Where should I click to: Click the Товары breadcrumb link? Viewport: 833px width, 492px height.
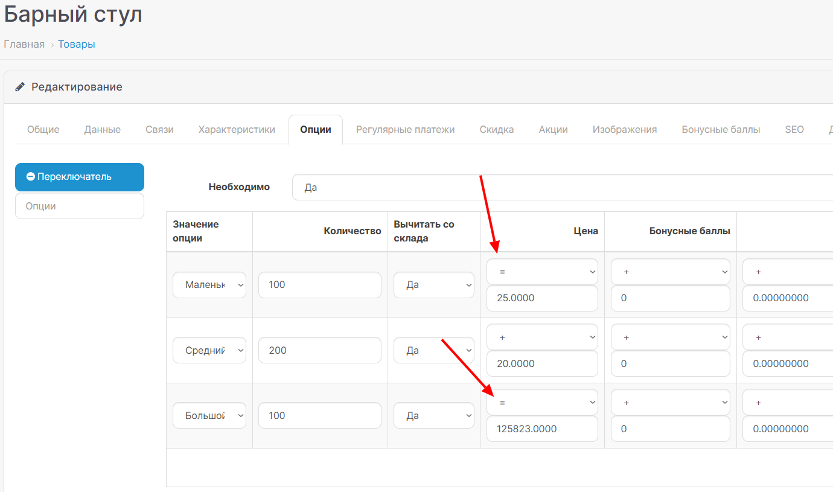[77, 44]
